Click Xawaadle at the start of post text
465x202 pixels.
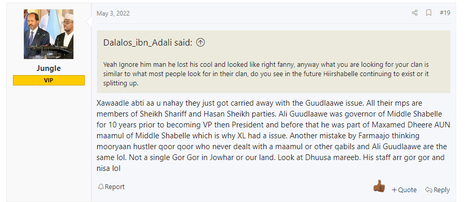pos(112,104)
